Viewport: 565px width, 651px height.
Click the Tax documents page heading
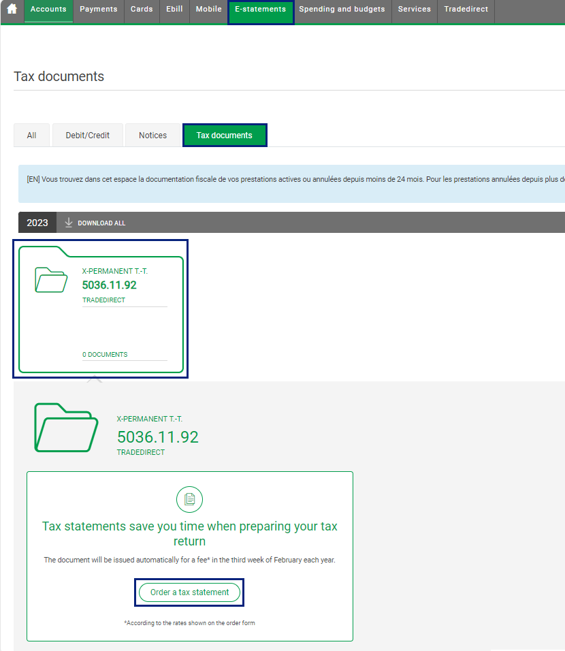tap(59, 76)
